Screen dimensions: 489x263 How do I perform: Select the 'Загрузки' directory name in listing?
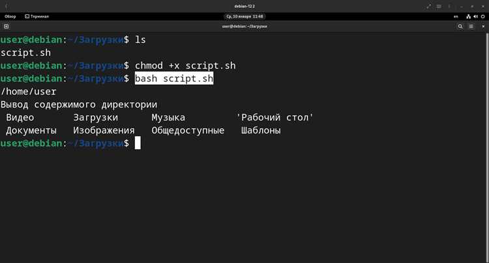(96, 118)
